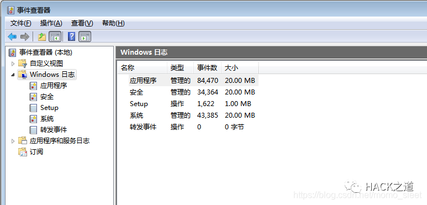Select 转发事件 label in the tree
This screenshot has width=427, height=205.
pos(54,130)
